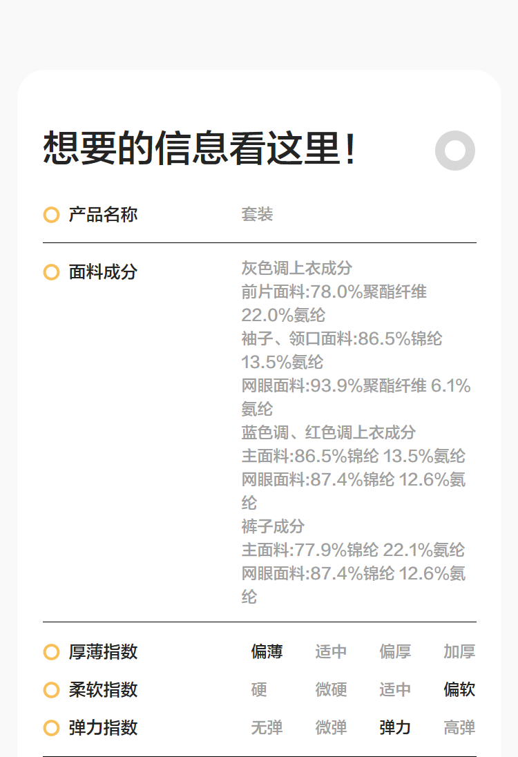Click the 想要的信息看这里 heading
518x757 pixels.
[x=200, y=148]
